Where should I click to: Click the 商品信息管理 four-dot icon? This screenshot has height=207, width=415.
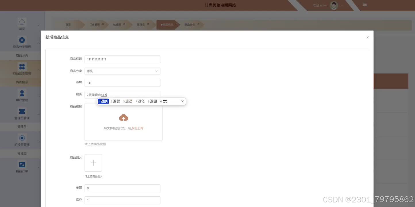tap(22, 67)
